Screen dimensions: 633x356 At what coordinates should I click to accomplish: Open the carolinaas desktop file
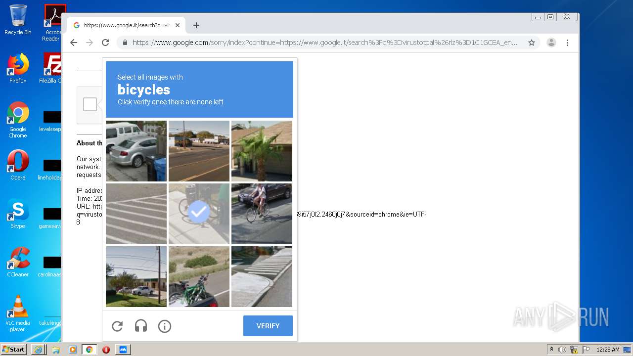(x=51, y=266)
